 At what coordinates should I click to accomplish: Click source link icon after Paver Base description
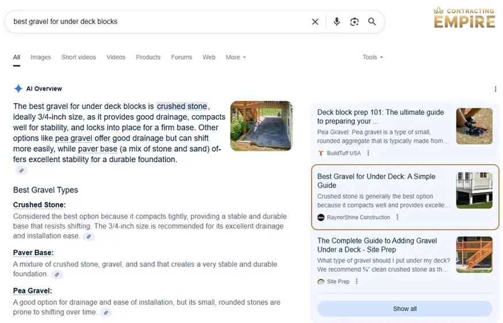click(57, 275)
